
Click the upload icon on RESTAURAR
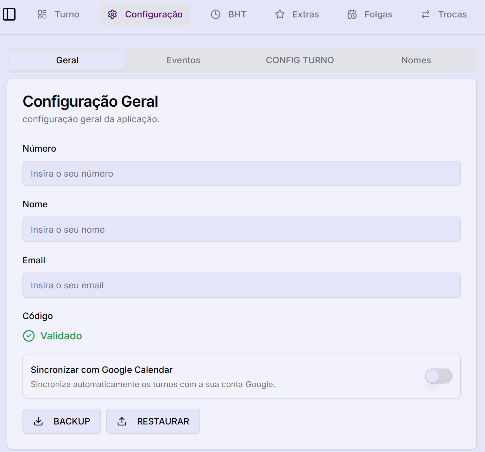[122, 421]
